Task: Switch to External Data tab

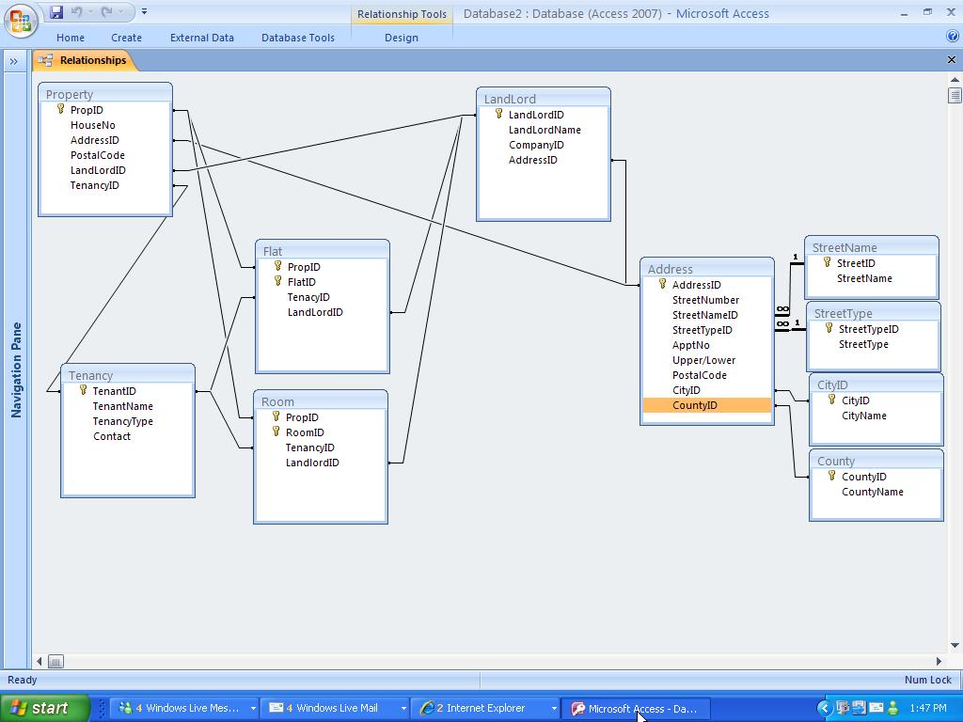Action: point(202,38)
